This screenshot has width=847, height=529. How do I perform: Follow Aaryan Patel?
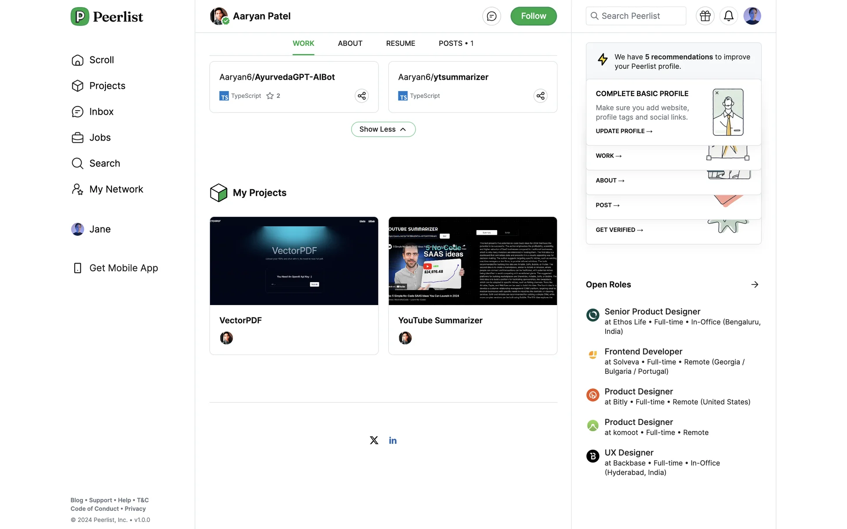click(x=533, y=16)
